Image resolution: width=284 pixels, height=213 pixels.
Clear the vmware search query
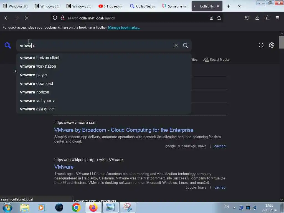176,45
